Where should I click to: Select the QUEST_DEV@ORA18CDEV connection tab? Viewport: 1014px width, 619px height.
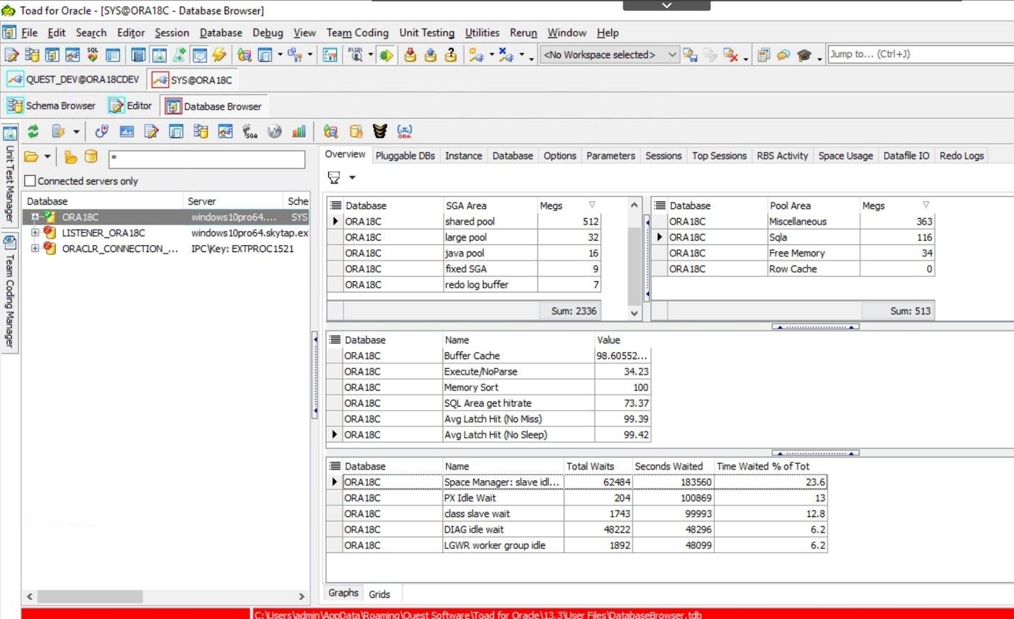point(73,79)
